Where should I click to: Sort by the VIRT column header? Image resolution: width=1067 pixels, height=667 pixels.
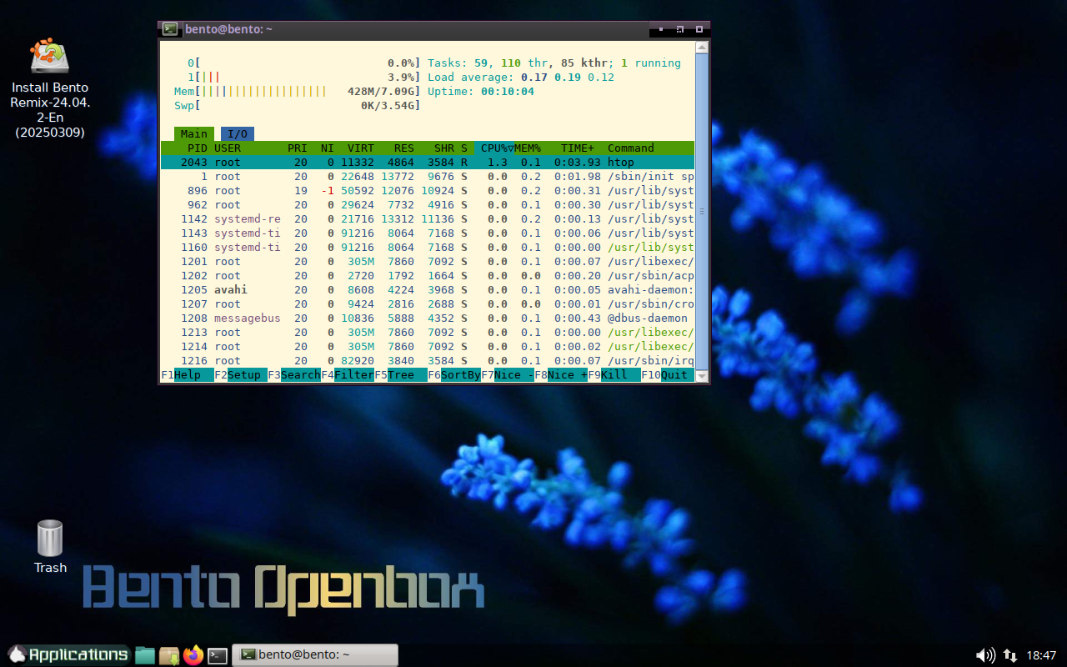[x=361, y=148]
